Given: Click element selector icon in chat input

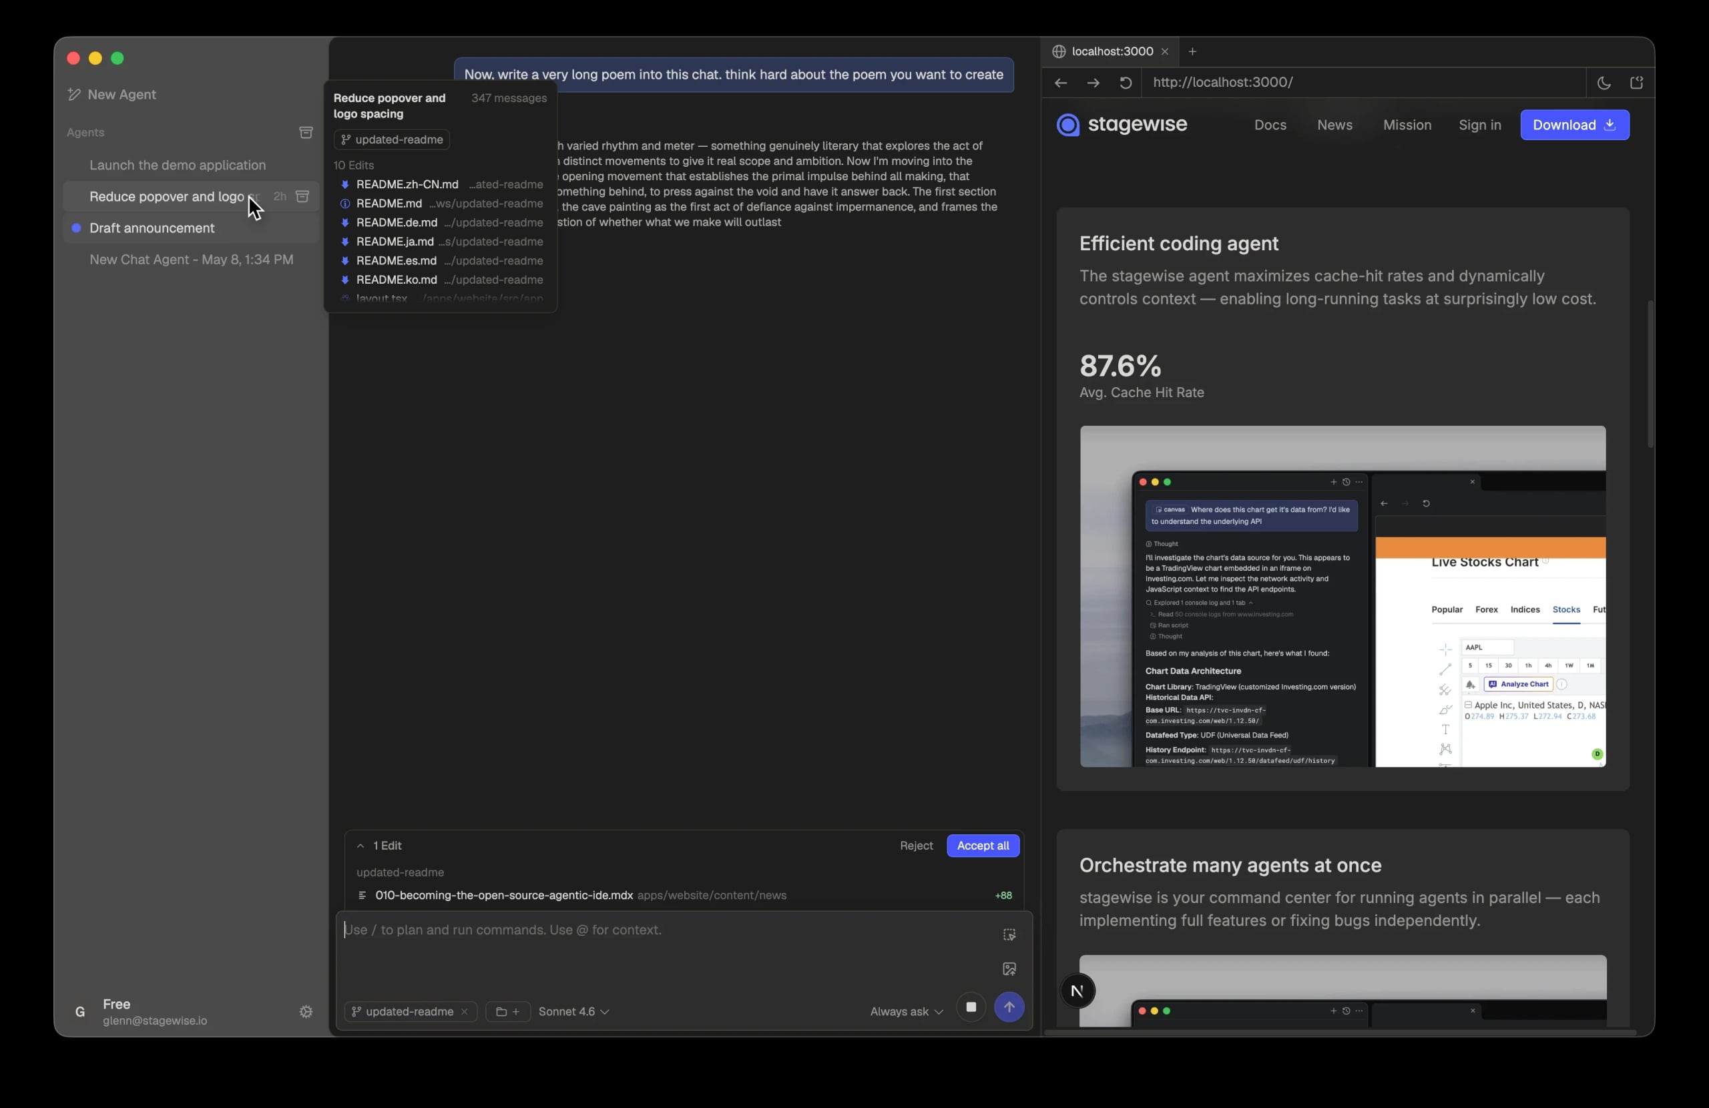Looking at the screenshot, I should click(x=1009, y=934).
